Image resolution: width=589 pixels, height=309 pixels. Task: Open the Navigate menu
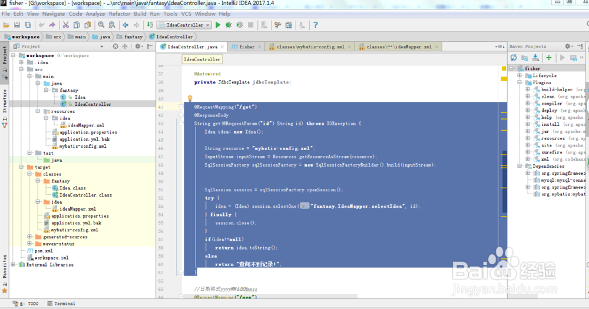coord(54,14)
